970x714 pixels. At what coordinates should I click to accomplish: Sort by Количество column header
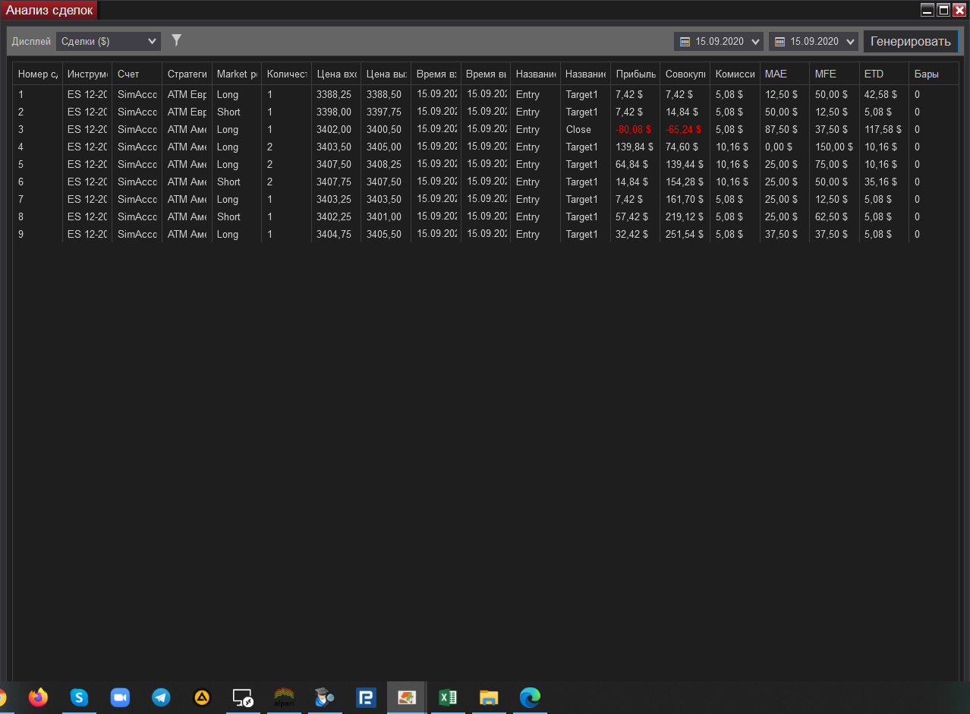(x=287, y=74)
